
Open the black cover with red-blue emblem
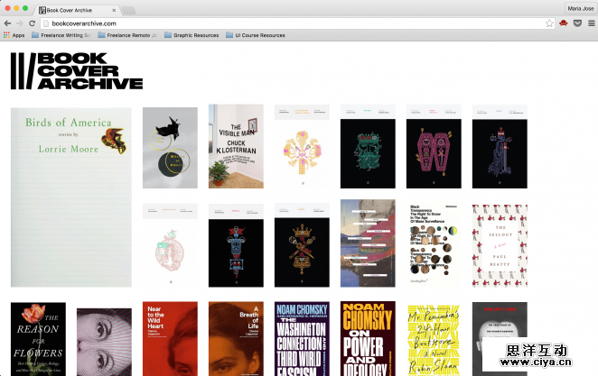point(236,245)
